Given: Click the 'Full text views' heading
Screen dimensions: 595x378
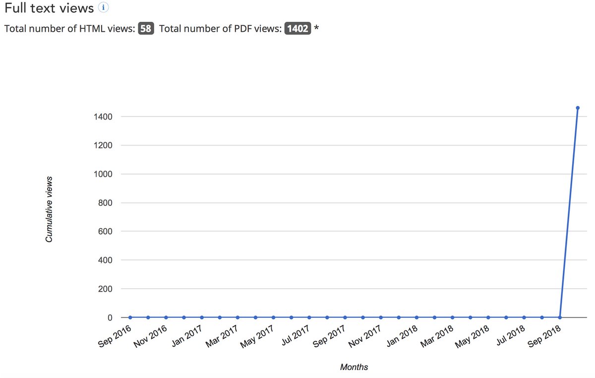Looking at the screenshot, I should tap(49, 8).
